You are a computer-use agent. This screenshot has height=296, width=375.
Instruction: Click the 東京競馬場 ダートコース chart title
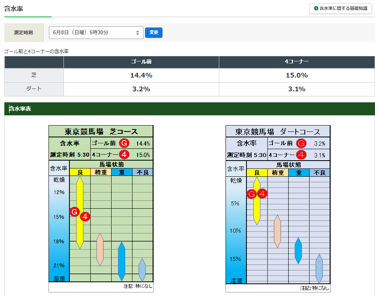278,132
